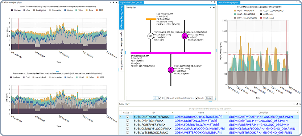Click the FGEN CLEARLYFLOOD generator icon
This screenshot has height=136, width=302.
click(x=185, y=36)
